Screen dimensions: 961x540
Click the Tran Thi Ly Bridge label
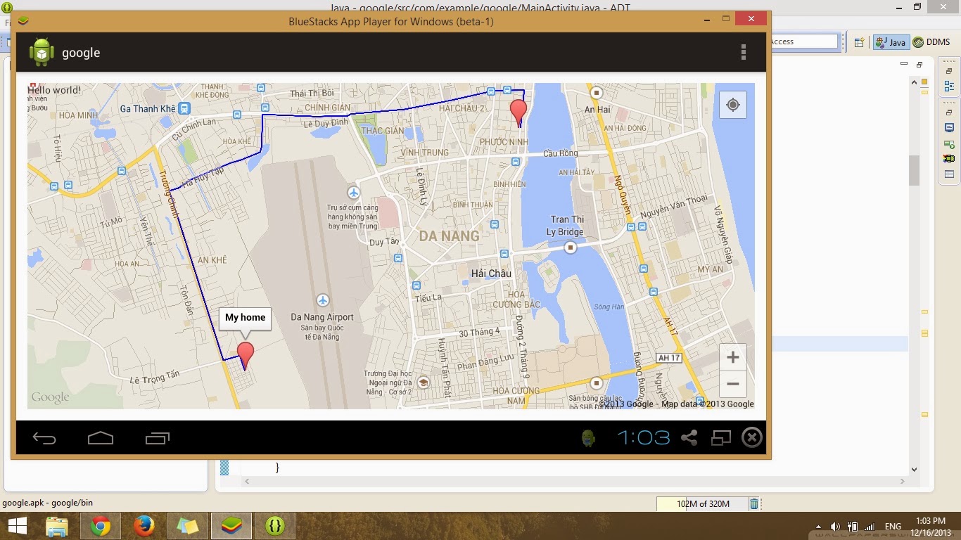(566, 226)
